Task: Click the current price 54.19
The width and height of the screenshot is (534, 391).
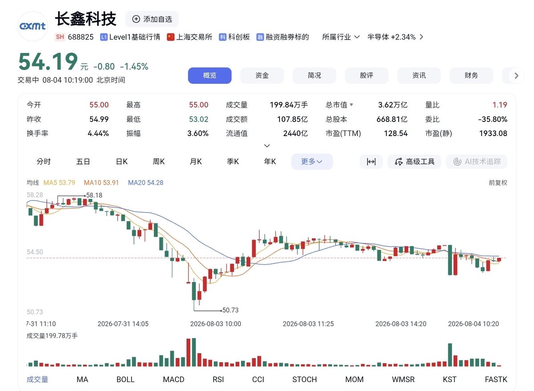Action: 48,61
